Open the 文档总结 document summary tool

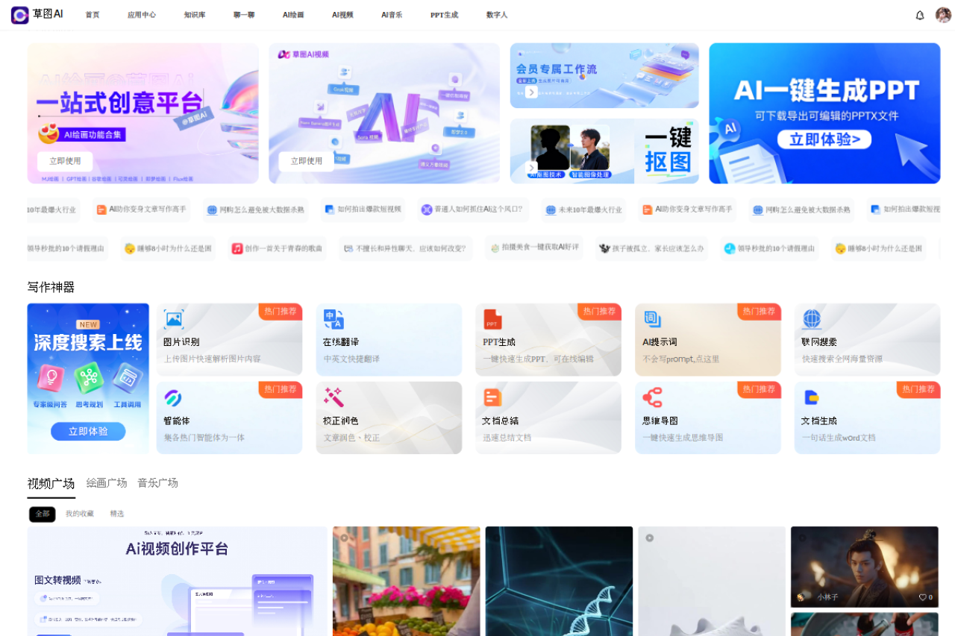coord(548,418)
